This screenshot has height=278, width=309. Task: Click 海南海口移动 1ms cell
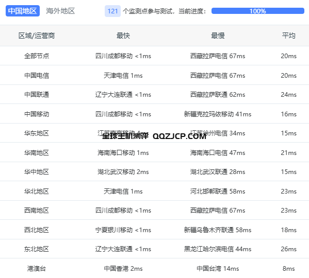click(x=123, y=153)
